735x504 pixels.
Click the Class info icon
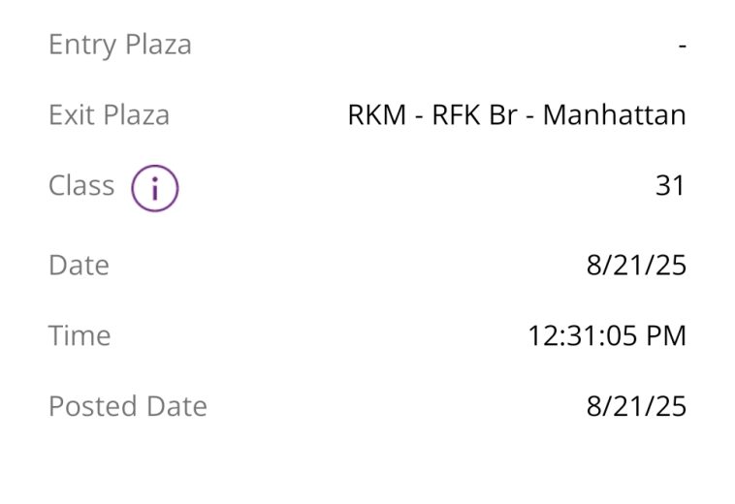tap(155, 188)
